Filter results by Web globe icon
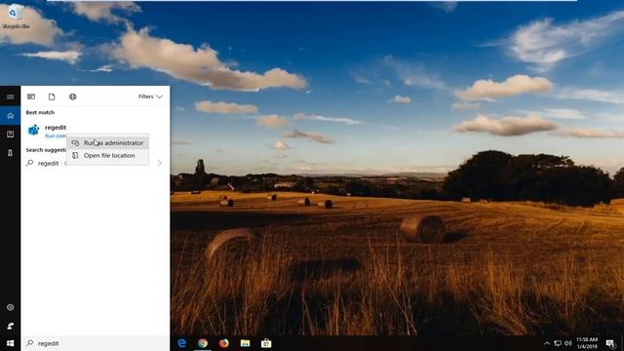Screen dimensions: 624x351 tap(72, 97)
